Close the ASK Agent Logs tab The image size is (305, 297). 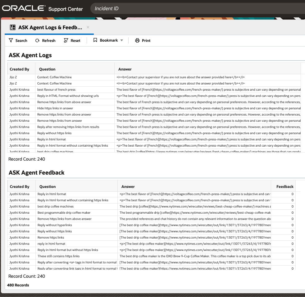[x=88, y=28]
